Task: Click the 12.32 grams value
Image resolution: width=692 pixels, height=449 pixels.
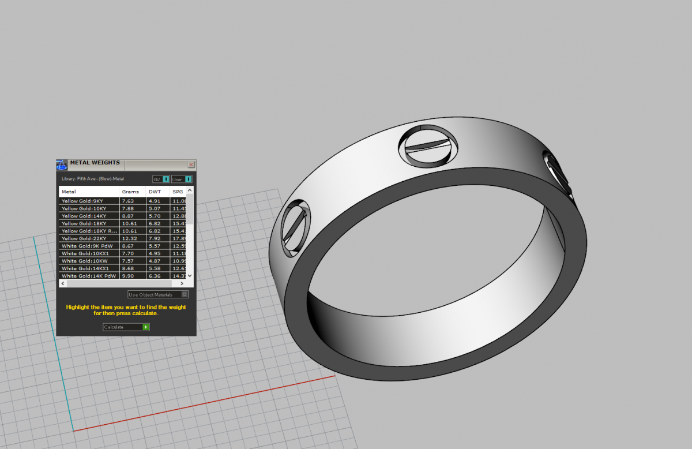Action: 129,238
